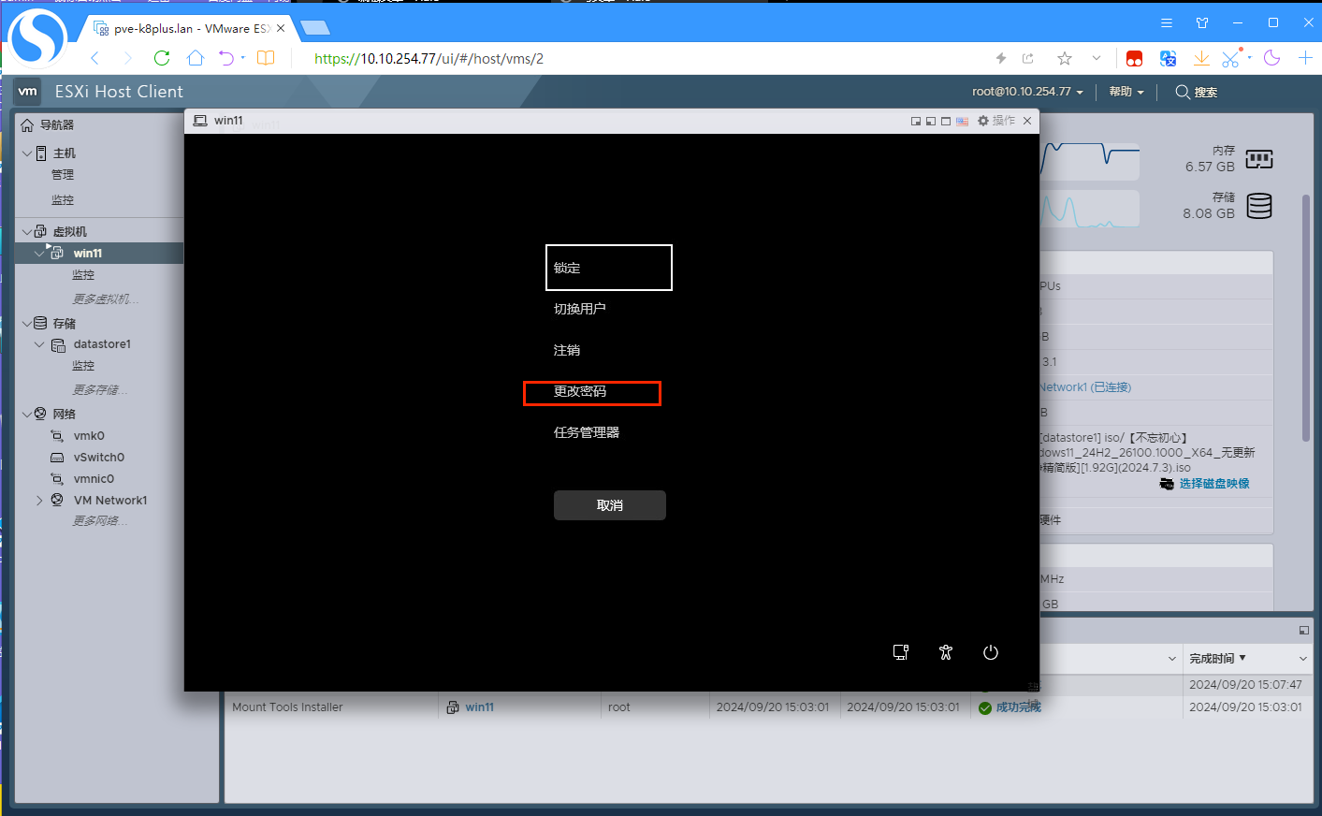Select vmk0 in navigator
Image resolution: width=1322 pixels, height=816 pixels.
tap(89, 436)
